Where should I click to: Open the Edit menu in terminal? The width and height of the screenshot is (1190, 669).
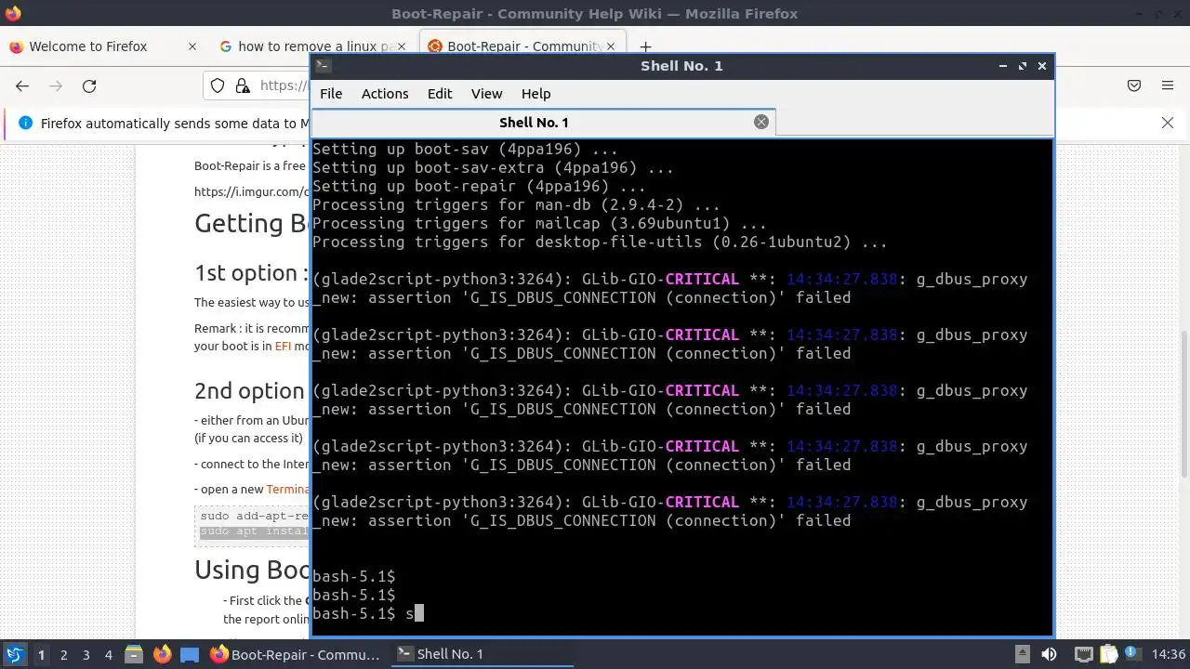(x=440, y=94)
